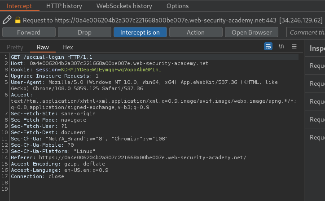Click Sec-Ch-Ua-Platform: "Linux" line

point(53,151)
